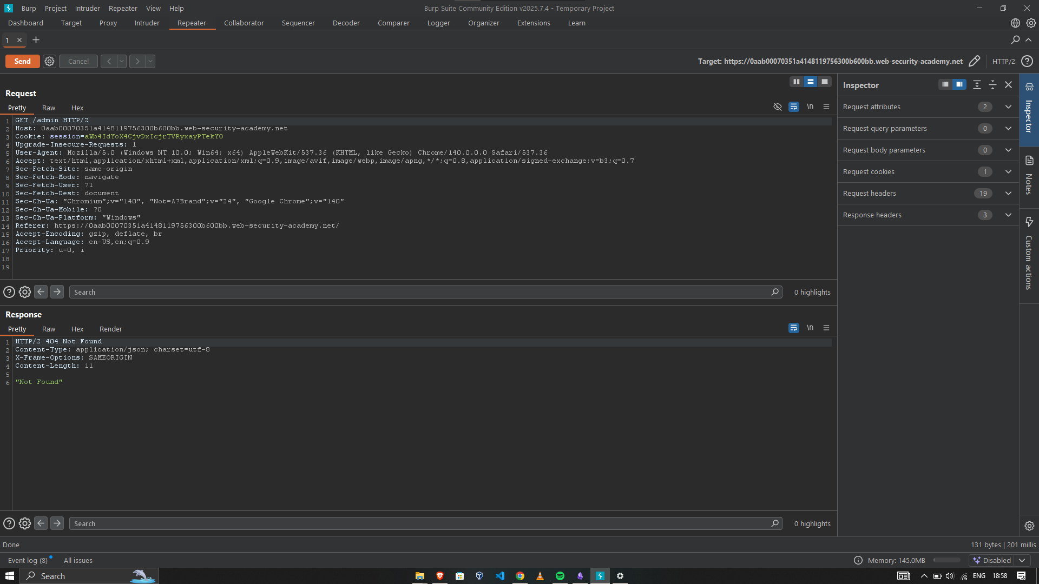Open All issues

(78, 561)
